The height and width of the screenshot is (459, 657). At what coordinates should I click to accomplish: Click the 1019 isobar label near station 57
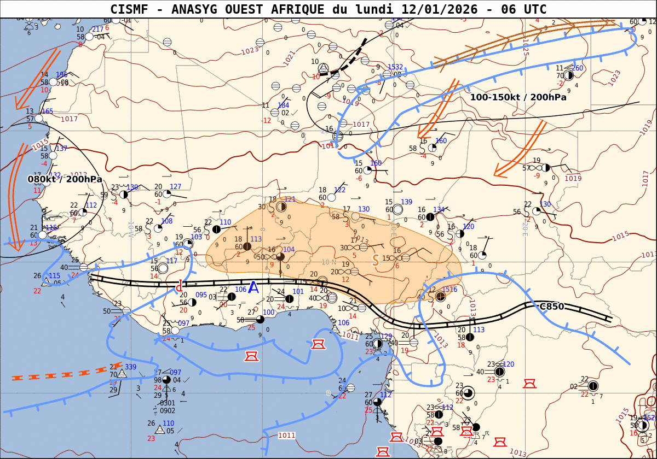573,178
